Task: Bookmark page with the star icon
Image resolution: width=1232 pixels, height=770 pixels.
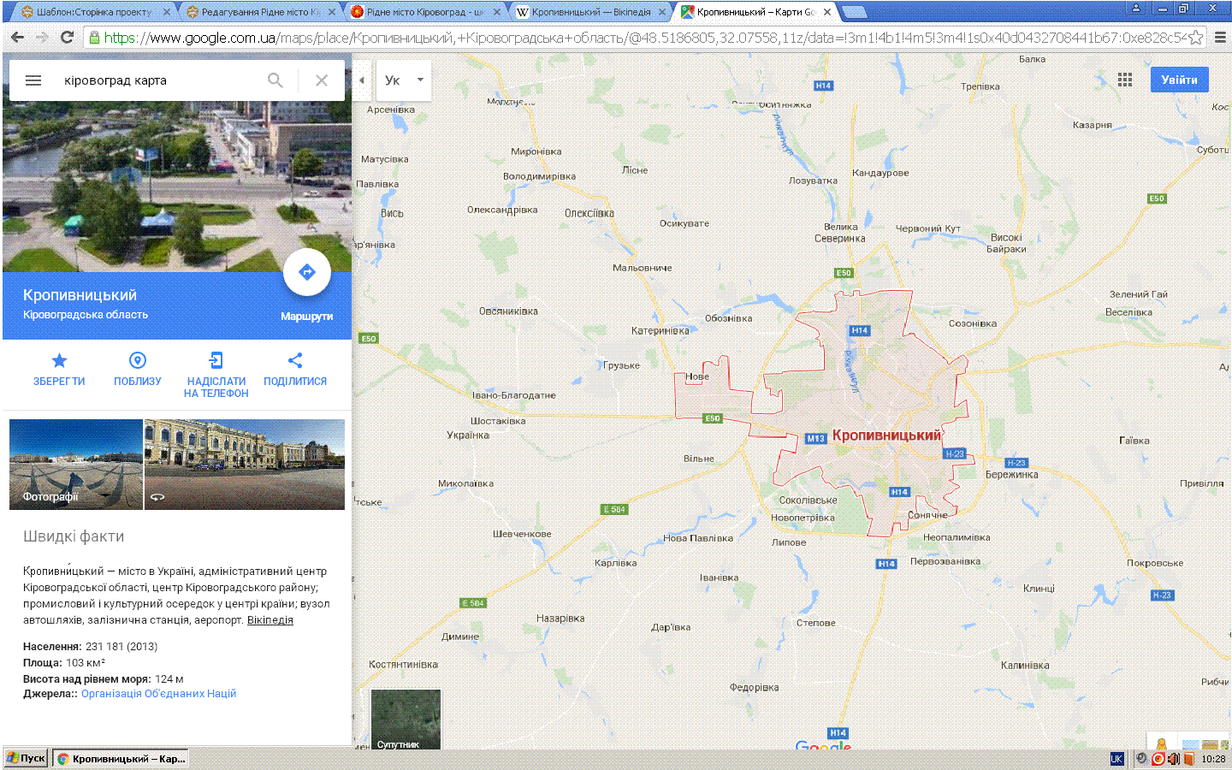Action: coord(1195,38)
